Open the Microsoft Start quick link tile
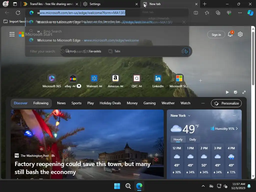This screenshot has height=192, width=256. pyautogui.click(x=179, y=81)
